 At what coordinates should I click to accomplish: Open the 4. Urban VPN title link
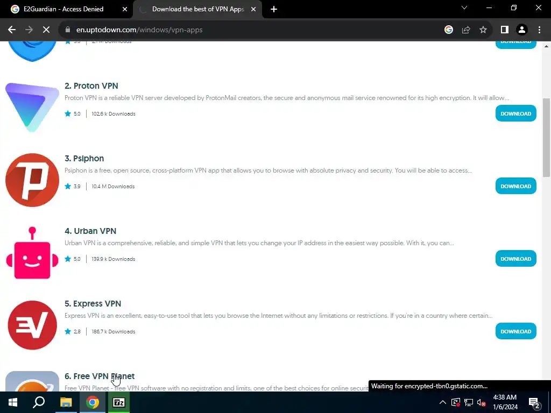pyautogui.click(x=90, y=231)
